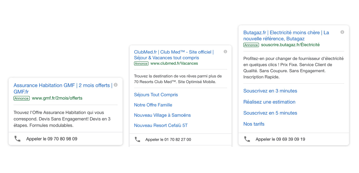Select the Réalisez une estimation sitelink

point(269,102)
